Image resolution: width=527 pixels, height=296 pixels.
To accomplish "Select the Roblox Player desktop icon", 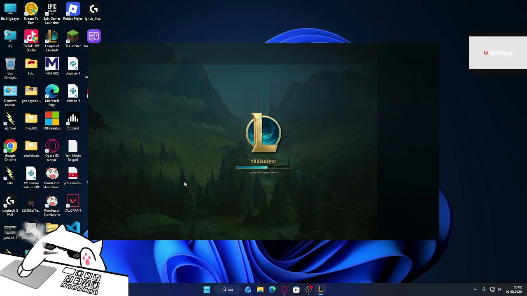I will (x=73, y=12).
